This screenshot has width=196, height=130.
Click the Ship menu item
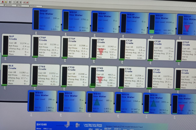click(22, 6)
